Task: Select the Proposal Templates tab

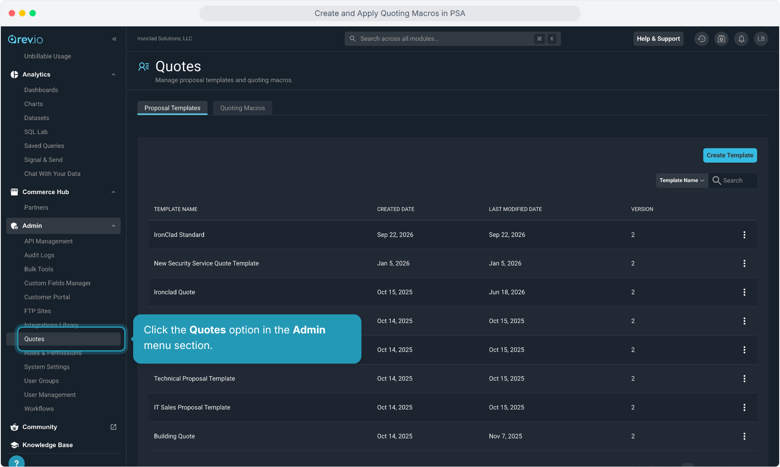Action: (x=173, y=108)
